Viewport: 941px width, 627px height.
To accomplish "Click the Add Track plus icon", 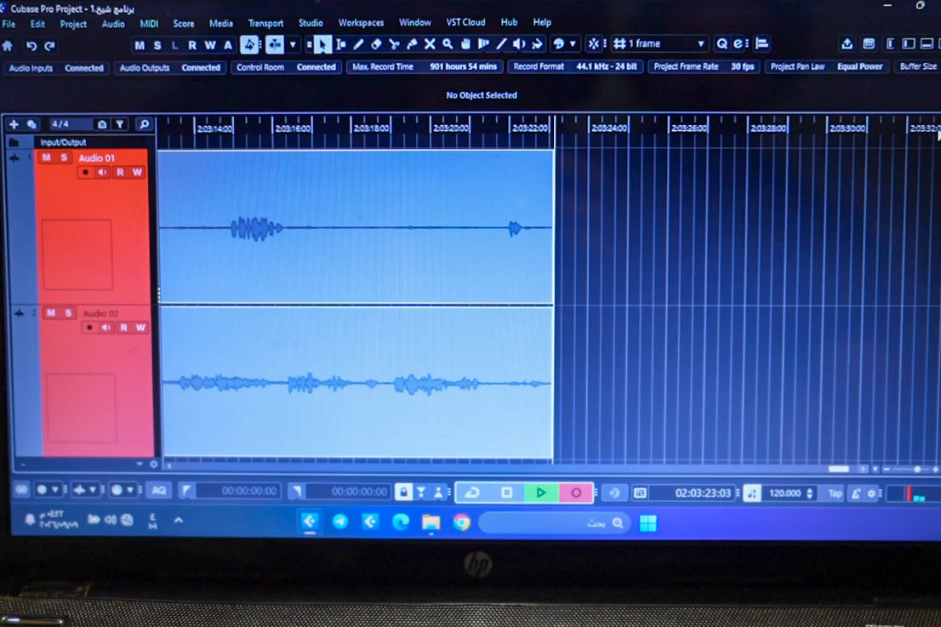I will (x=14, y=124).
